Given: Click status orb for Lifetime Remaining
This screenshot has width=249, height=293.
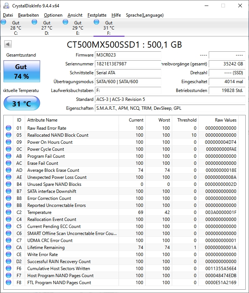Looking at the screenshot, I should click(8, 247).
